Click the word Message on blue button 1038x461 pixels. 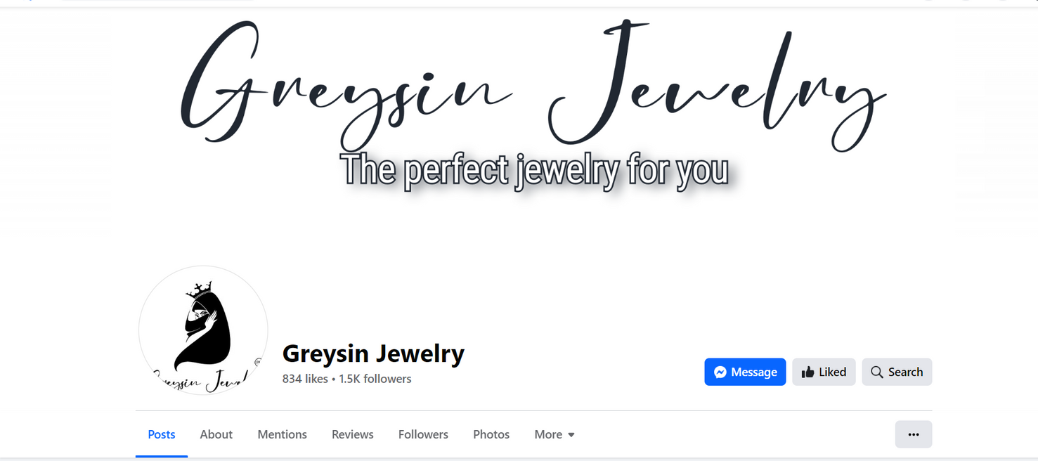pos(754,372)
